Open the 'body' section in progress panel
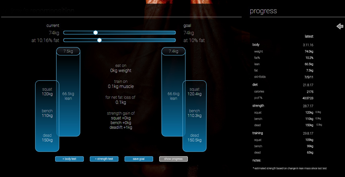The image size is (345, 177). click(256, 45)
